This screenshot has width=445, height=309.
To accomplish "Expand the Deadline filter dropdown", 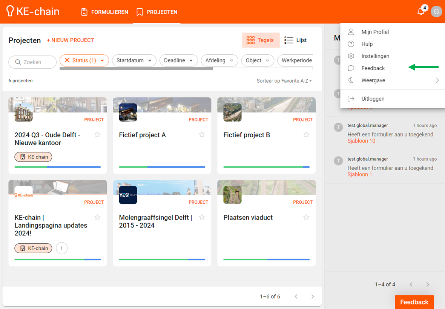I will [x=178, y=60].
